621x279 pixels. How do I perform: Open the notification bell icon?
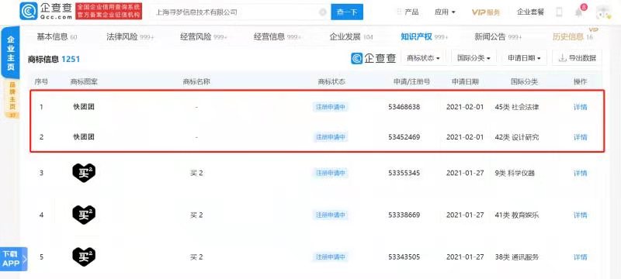(x=578, y=12)
